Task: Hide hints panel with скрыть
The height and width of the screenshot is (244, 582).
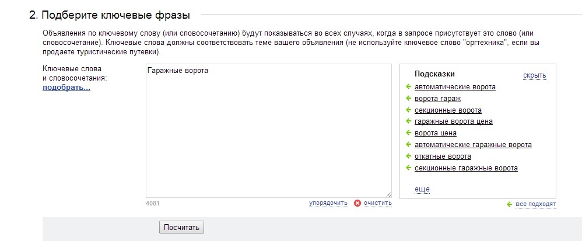Action: point(535,76)
